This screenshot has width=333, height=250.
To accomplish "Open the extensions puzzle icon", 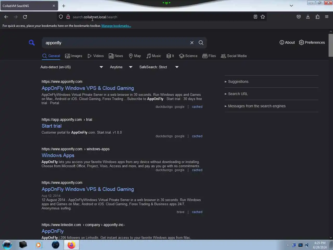I will 317,17.
